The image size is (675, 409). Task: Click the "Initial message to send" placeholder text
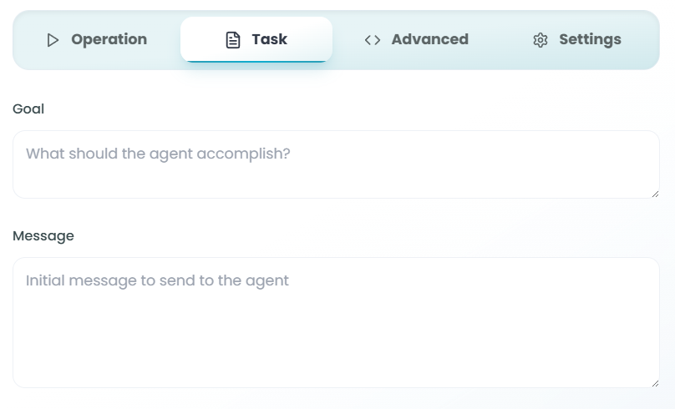157,280
